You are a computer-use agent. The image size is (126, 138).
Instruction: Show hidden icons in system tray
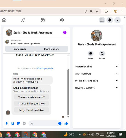[80, 134]
